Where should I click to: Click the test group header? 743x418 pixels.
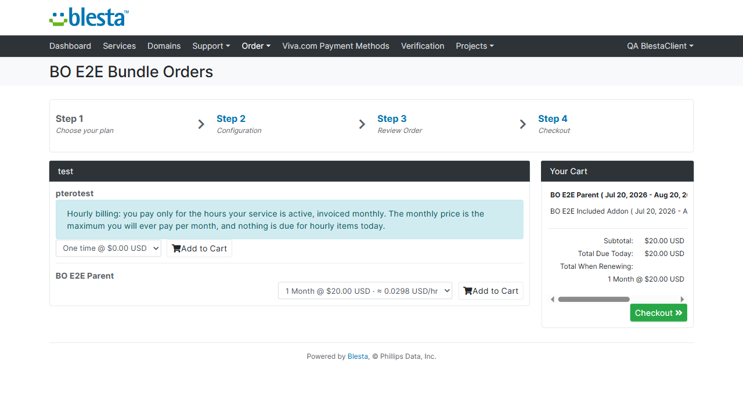(x=290, y=171)
